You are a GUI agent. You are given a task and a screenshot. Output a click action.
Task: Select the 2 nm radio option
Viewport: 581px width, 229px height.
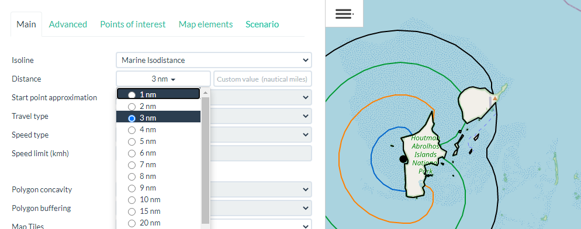(132, 107)
